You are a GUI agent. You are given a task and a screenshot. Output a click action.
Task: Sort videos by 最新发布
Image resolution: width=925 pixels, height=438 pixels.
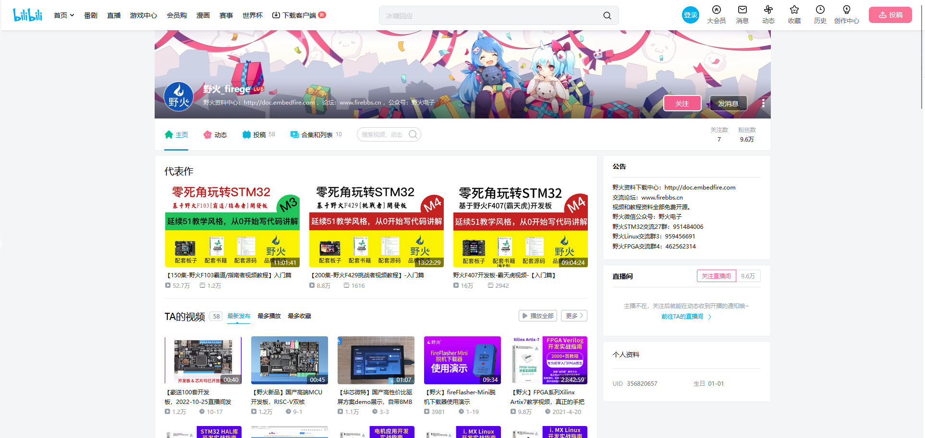pyautogui.click(x=239, y=316)
